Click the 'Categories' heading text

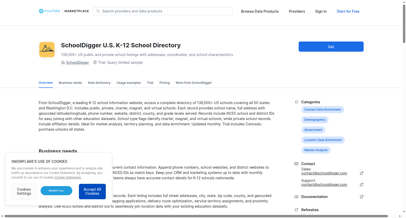click(311, 102)
